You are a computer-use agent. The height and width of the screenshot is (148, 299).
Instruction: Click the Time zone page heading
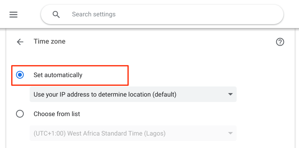[50, 41]
